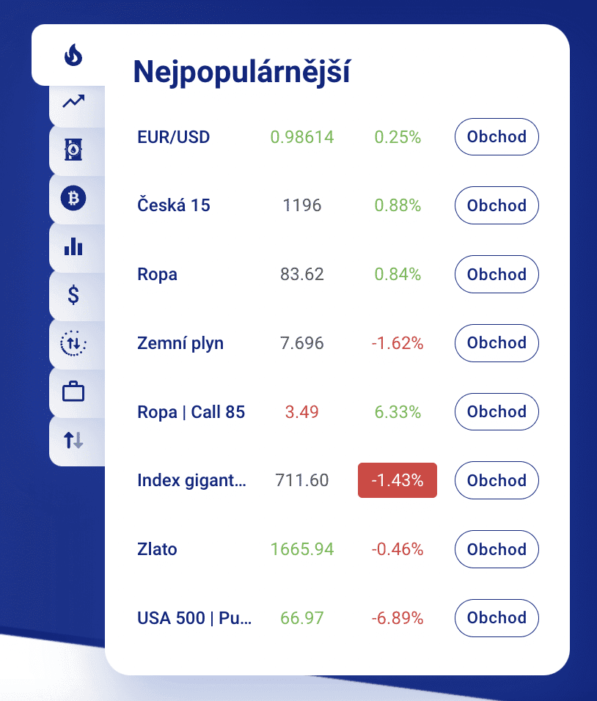Screen dimensions: 597x701
Task: Click Obchod for the Zlato row
Action: click(497, 549)
